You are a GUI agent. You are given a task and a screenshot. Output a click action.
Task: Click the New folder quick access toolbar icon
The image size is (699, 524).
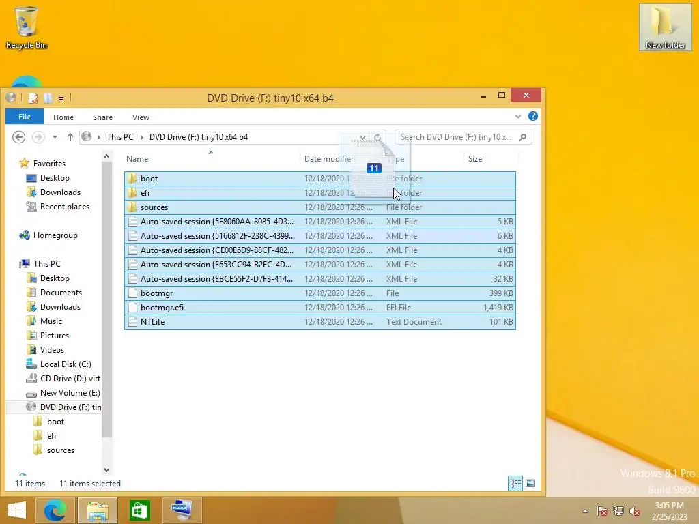[48, 98]
